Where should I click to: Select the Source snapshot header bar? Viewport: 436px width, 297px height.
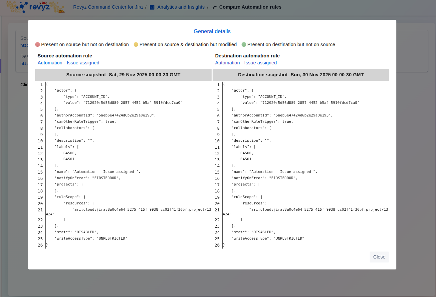coord(123,75)
